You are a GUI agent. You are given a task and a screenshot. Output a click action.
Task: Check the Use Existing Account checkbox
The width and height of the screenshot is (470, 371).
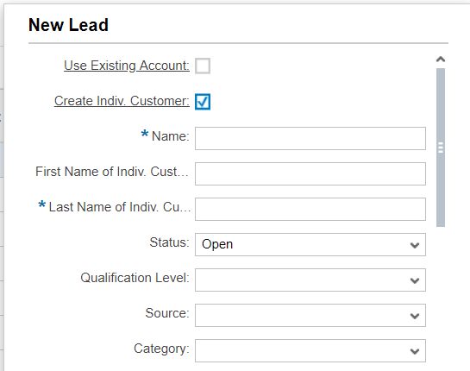point(203,66)
